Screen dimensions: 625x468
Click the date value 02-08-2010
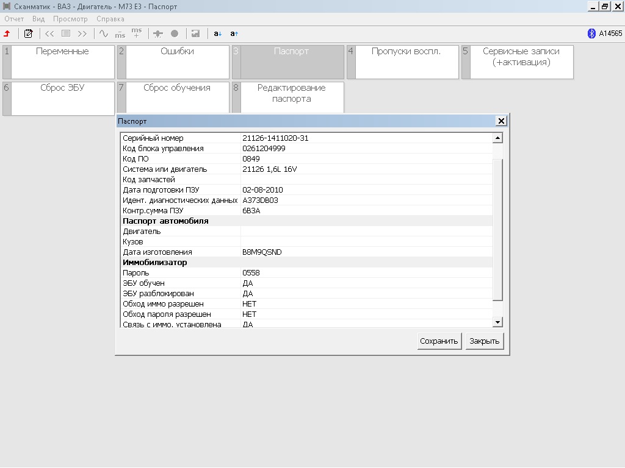click(262, 190)
